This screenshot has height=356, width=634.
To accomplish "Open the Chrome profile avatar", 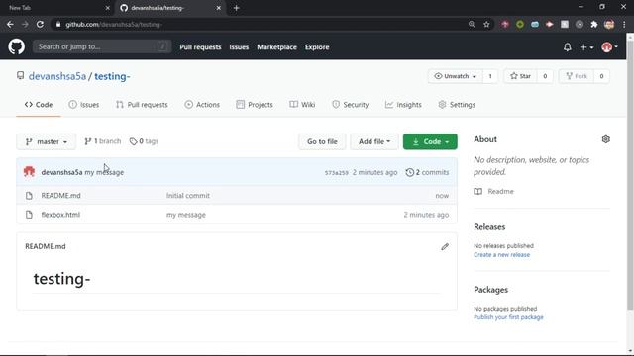I will (609, 24).
